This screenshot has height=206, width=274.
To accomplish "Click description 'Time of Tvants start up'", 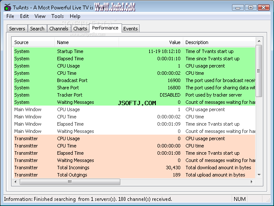I will click(x=209, y=51).
